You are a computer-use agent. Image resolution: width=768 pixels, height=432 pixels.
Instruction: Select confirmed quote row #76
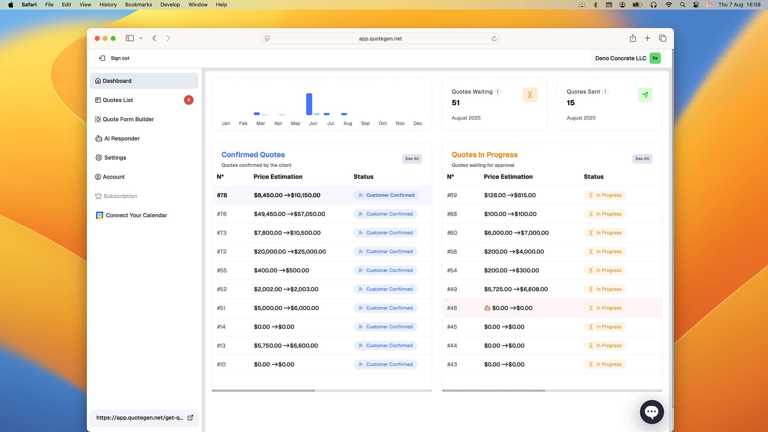tap(322, 214)
